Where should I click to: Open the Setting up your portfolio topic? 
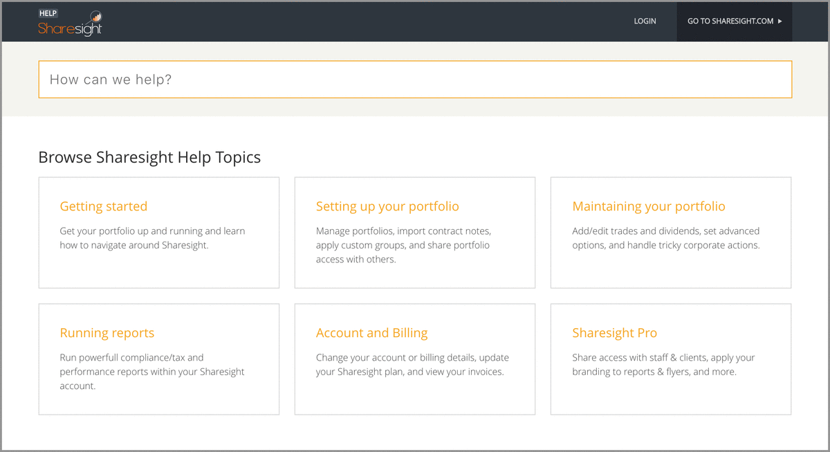click(387, 206)
